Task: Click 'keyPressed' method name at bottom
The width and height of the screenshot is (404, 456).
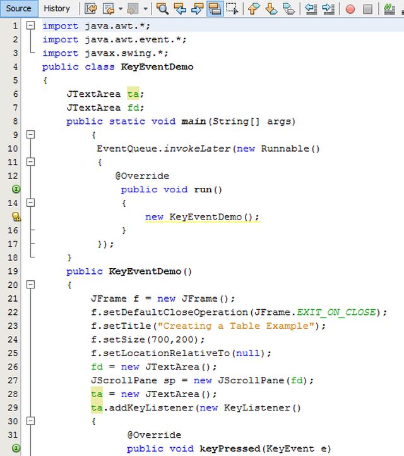Action: click(x=230, y=449)
